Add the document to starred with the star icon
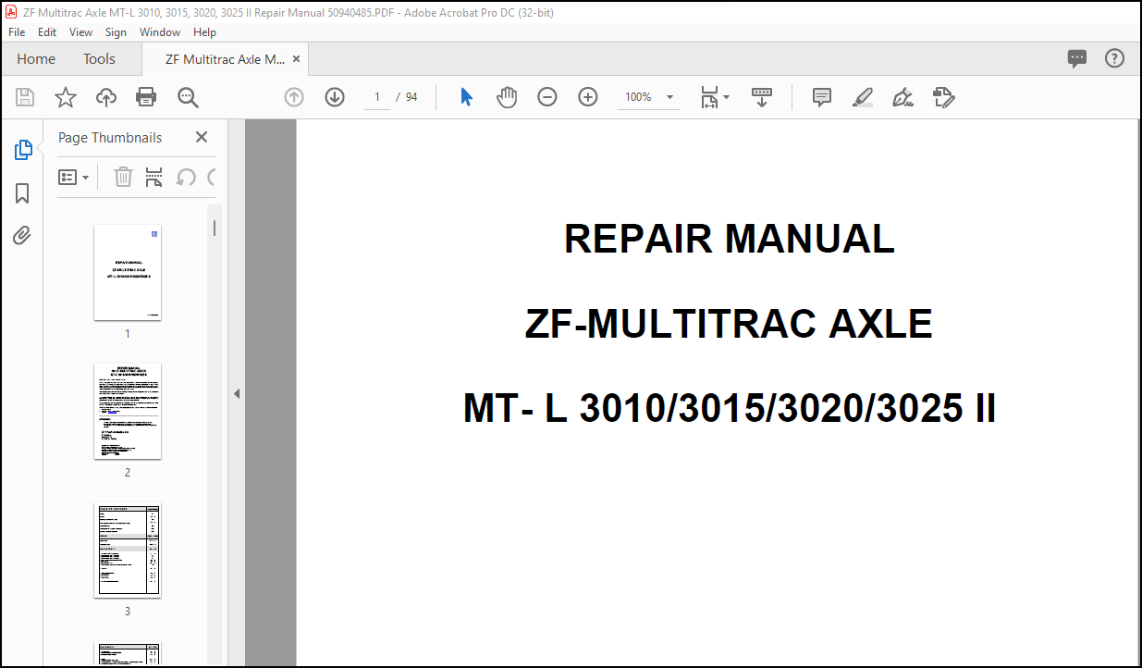 point(66,97)
